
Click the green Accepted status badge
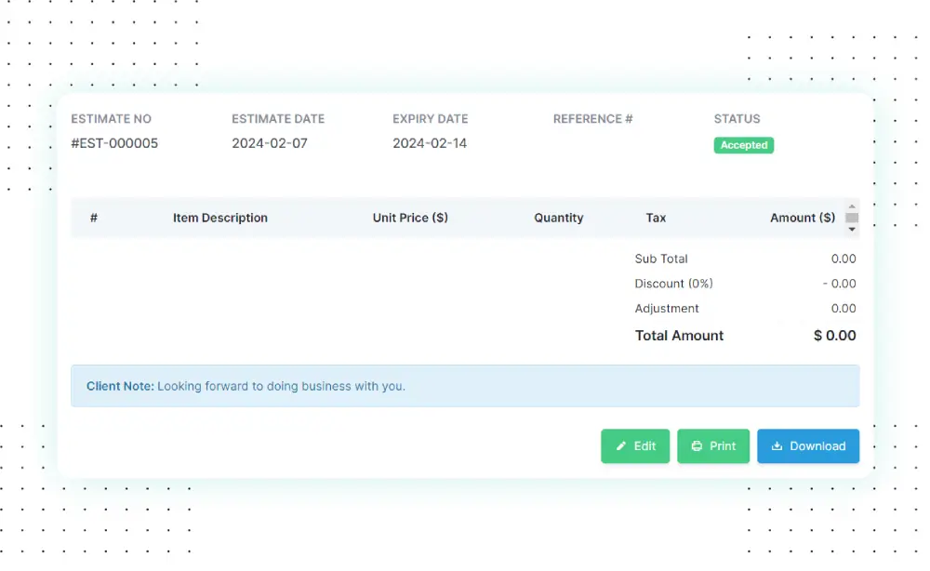(743, 145)
